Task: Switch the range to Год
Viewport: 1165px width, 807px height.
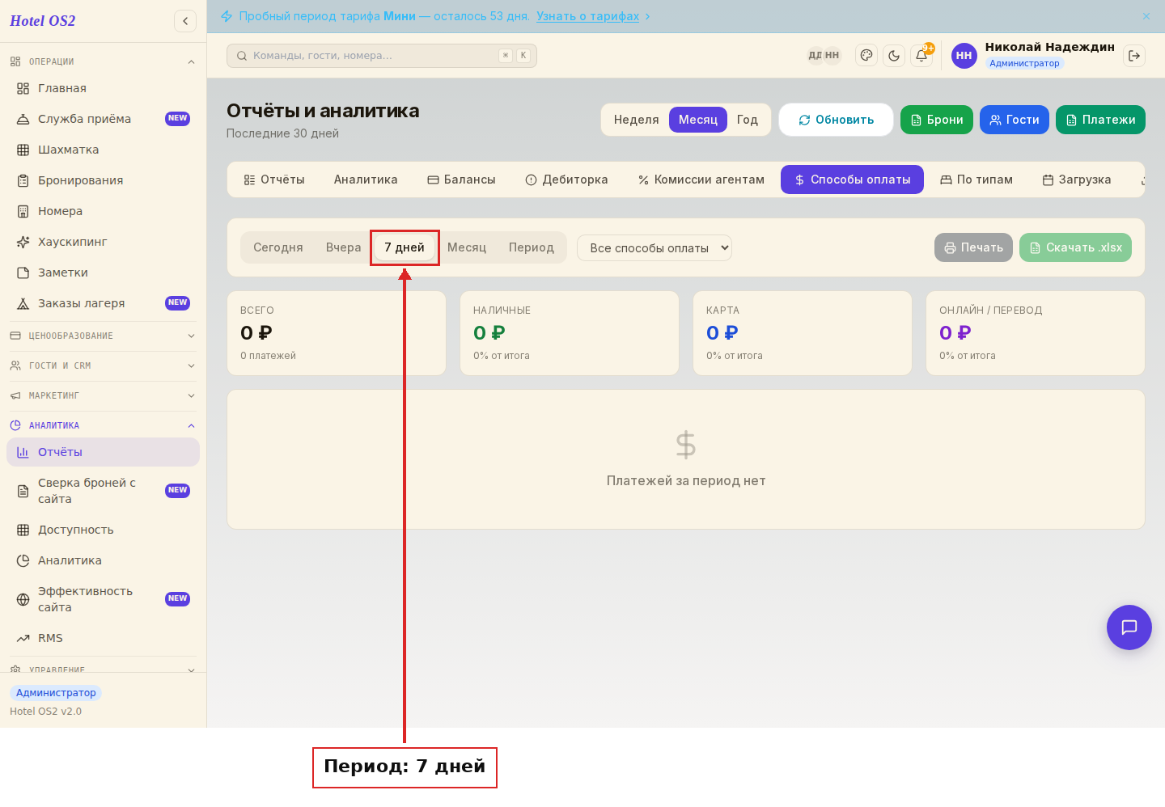Action: pyautogui.click(x=747, y=120)
